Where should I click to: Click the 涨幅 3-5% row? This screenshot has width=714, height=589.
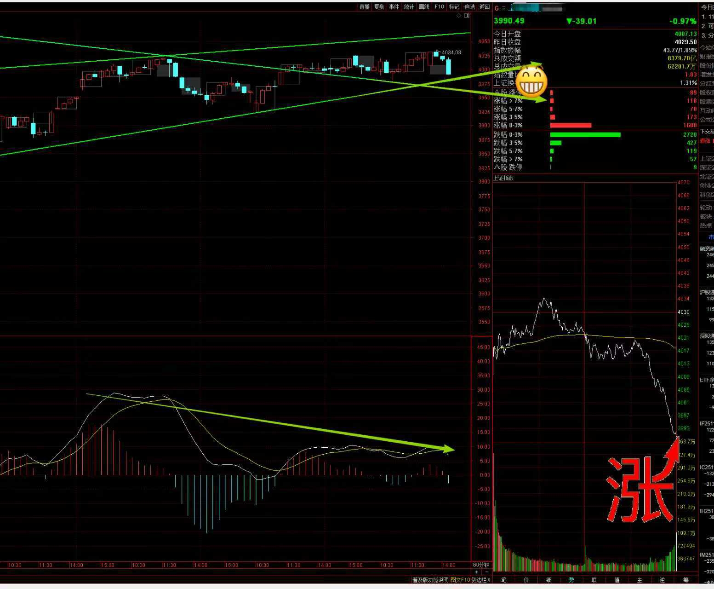(x=595, y=117)
